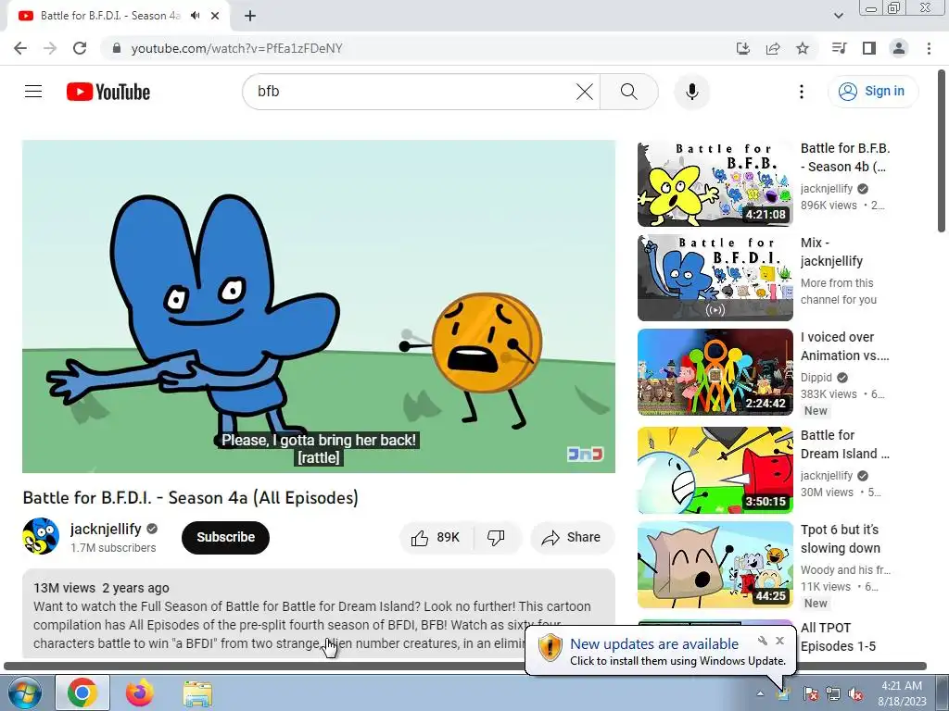Viewport: 949px width, 711px height.
Task: Open I voiced over Animation vs thumbnail
Action: pos(715,372)
